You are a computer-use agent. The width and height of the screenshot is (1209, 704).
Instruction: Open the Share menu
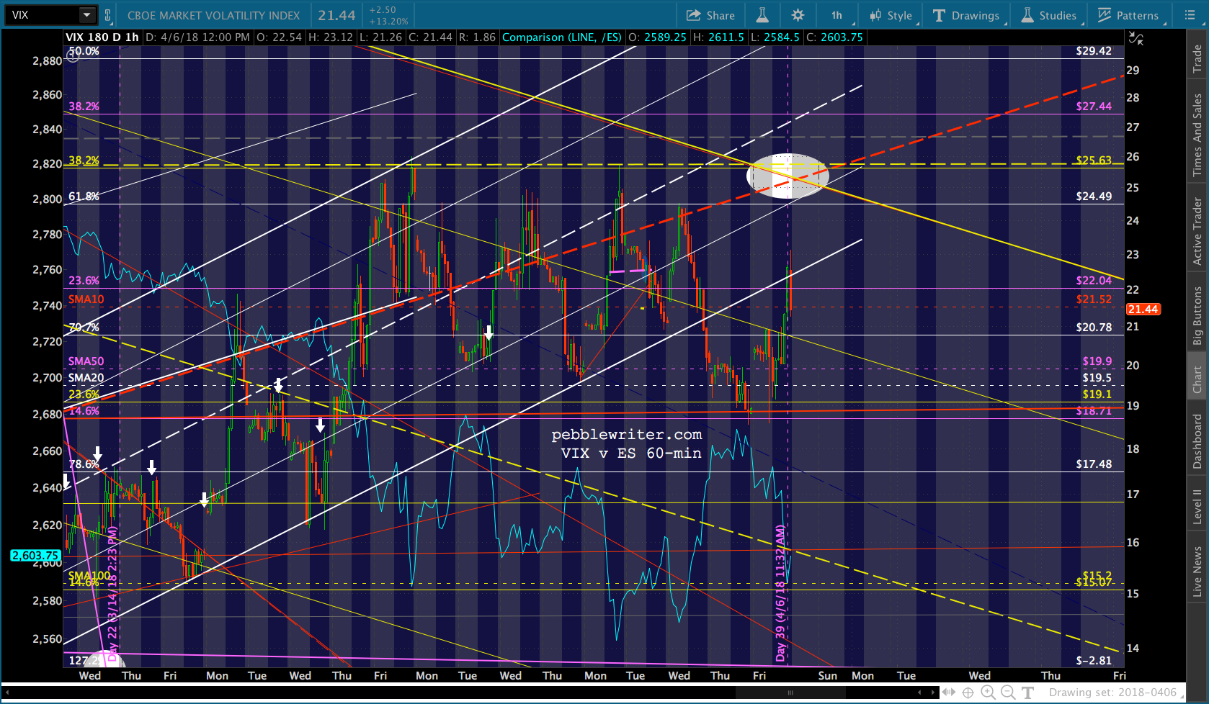click(710, 15)
